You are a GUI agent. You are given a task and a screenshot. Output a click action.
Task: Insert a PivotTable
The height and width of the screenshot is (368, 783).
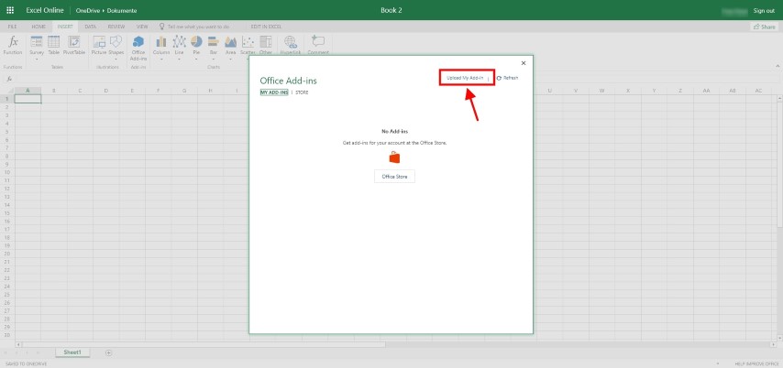coord(74,46)
